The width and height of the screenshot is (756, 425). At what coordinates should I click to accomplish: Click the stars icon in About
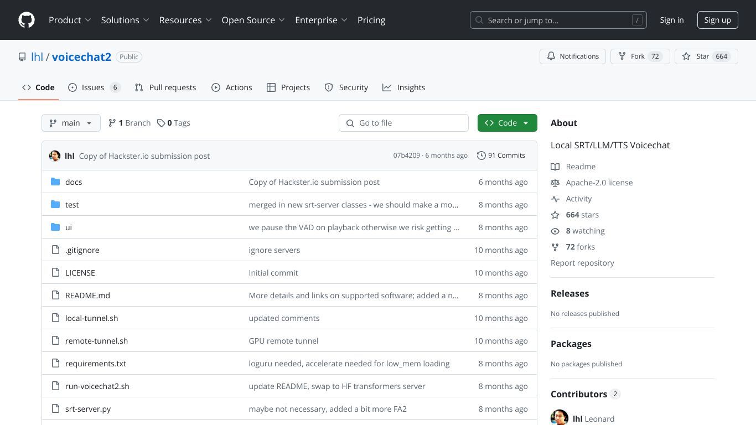pyautogui.click(x=555, y=215)
